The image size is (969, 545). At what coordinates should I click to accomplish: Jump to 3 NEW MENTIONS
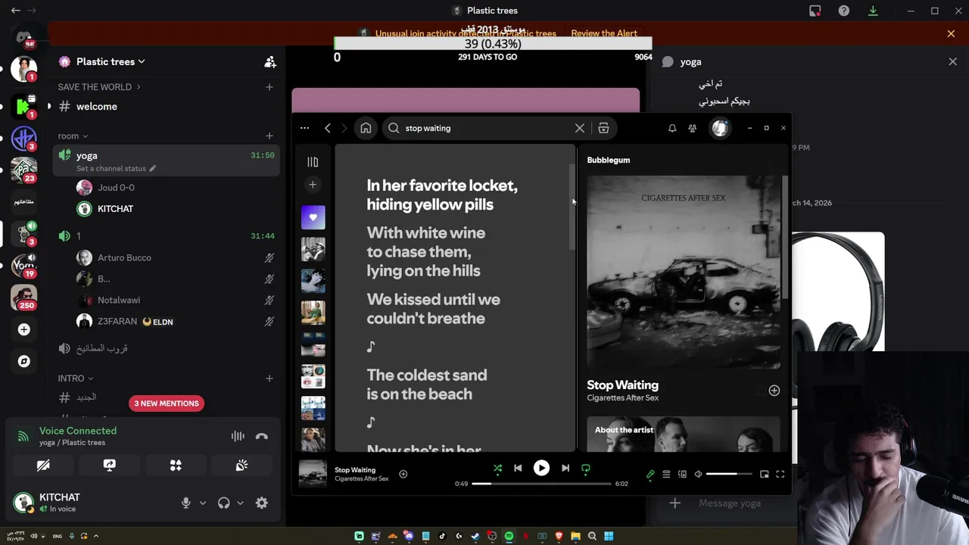tap(167, 403)
